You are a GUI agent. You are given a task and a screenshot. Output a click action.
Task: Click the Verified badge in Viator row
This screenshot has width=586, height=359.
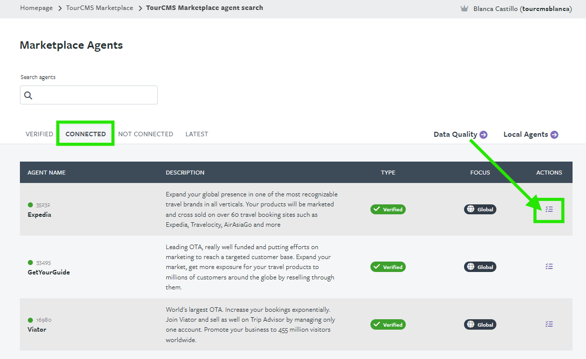point(388,325)
